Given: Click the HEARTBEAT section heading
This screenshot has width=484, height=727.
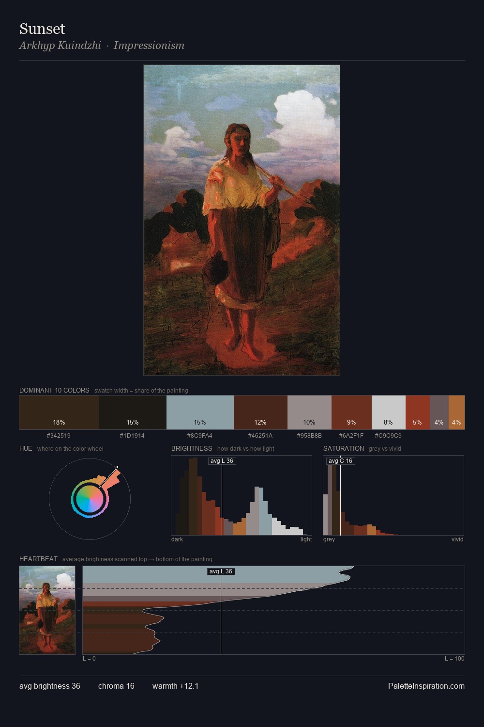Looking at the screenshot, I should [x=38, y=559].
